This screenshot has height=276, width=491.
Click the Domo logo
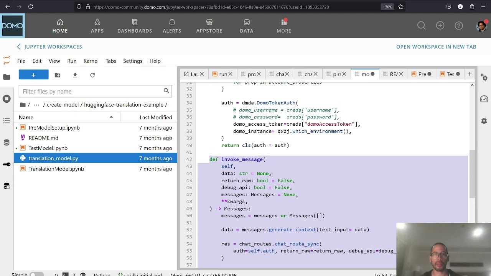(12, 26)
